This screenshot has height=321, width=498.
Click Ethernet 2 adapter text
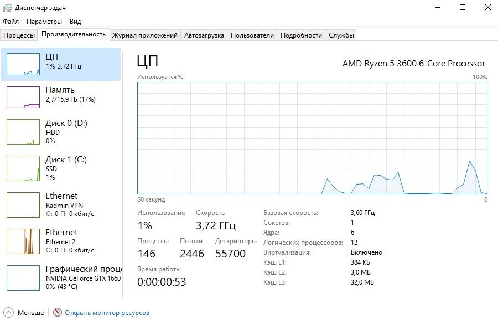61,241
